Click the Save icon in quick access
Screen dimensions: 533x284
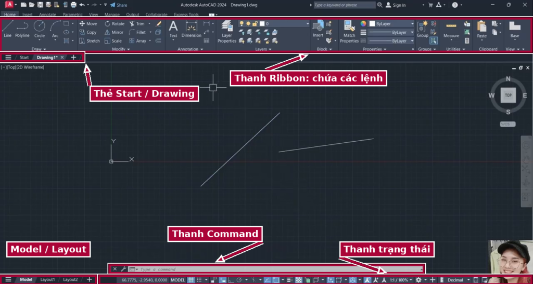click(x=40, y=5)
